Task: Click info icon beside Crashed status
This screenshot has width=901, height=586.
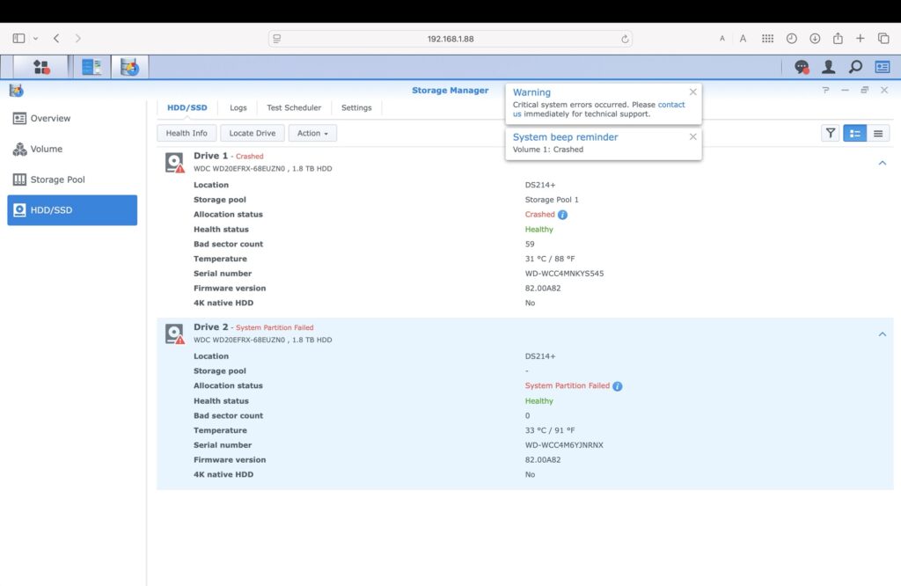Action: pyautogui.click(x=563, y=215)
